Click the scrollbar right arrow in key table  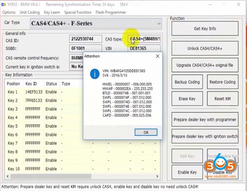pos(157,176)
